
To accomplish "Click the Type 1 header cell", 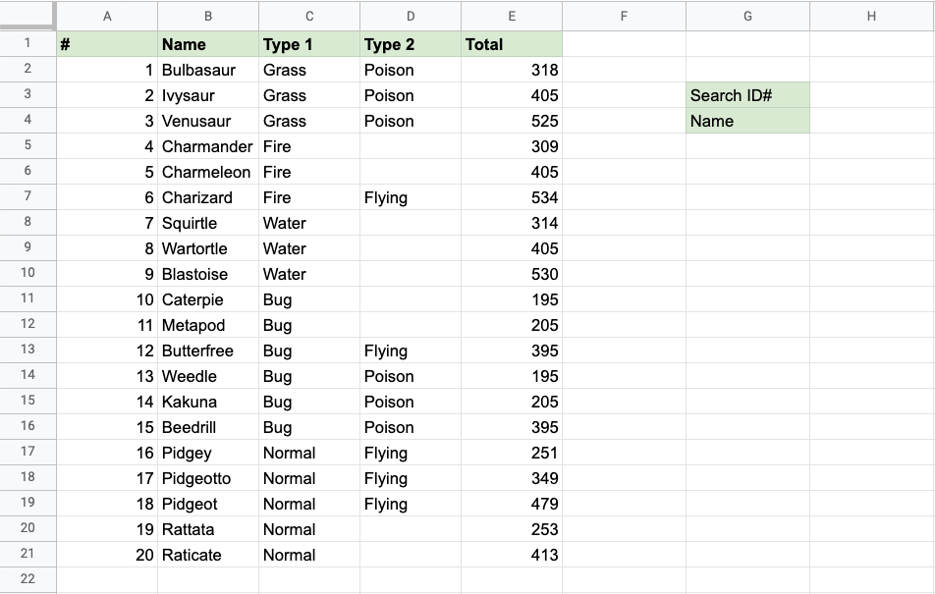I will point(309,44).
